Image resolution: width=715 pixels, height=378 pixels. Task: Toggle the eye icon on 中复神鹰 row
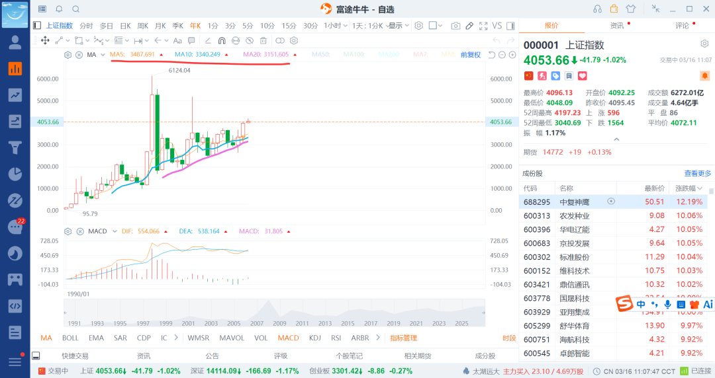611,202
